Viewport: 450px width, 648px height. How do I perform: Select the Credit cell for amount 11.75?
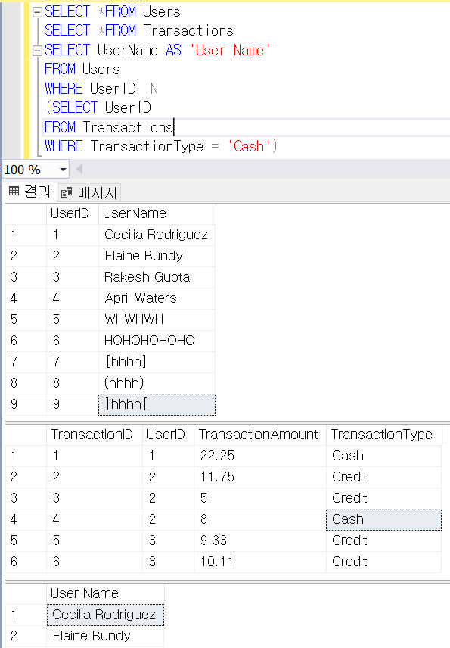(384, 477)
